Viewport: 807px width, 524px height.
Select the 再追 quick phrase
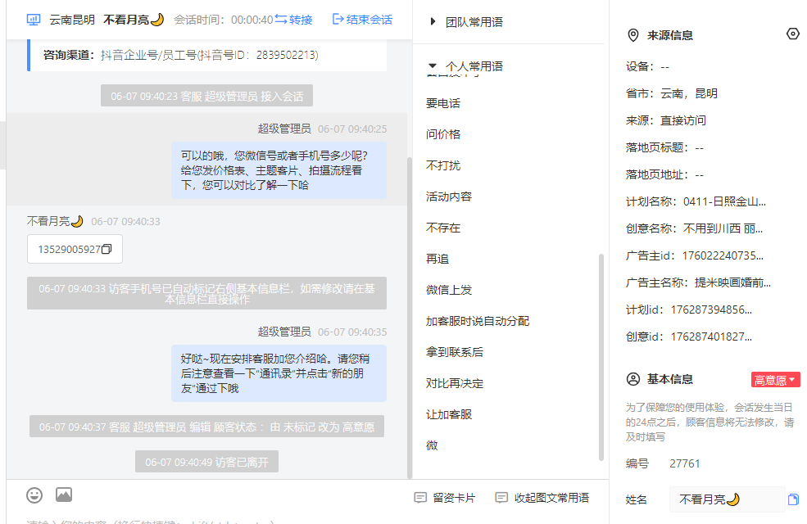point(438,259)
